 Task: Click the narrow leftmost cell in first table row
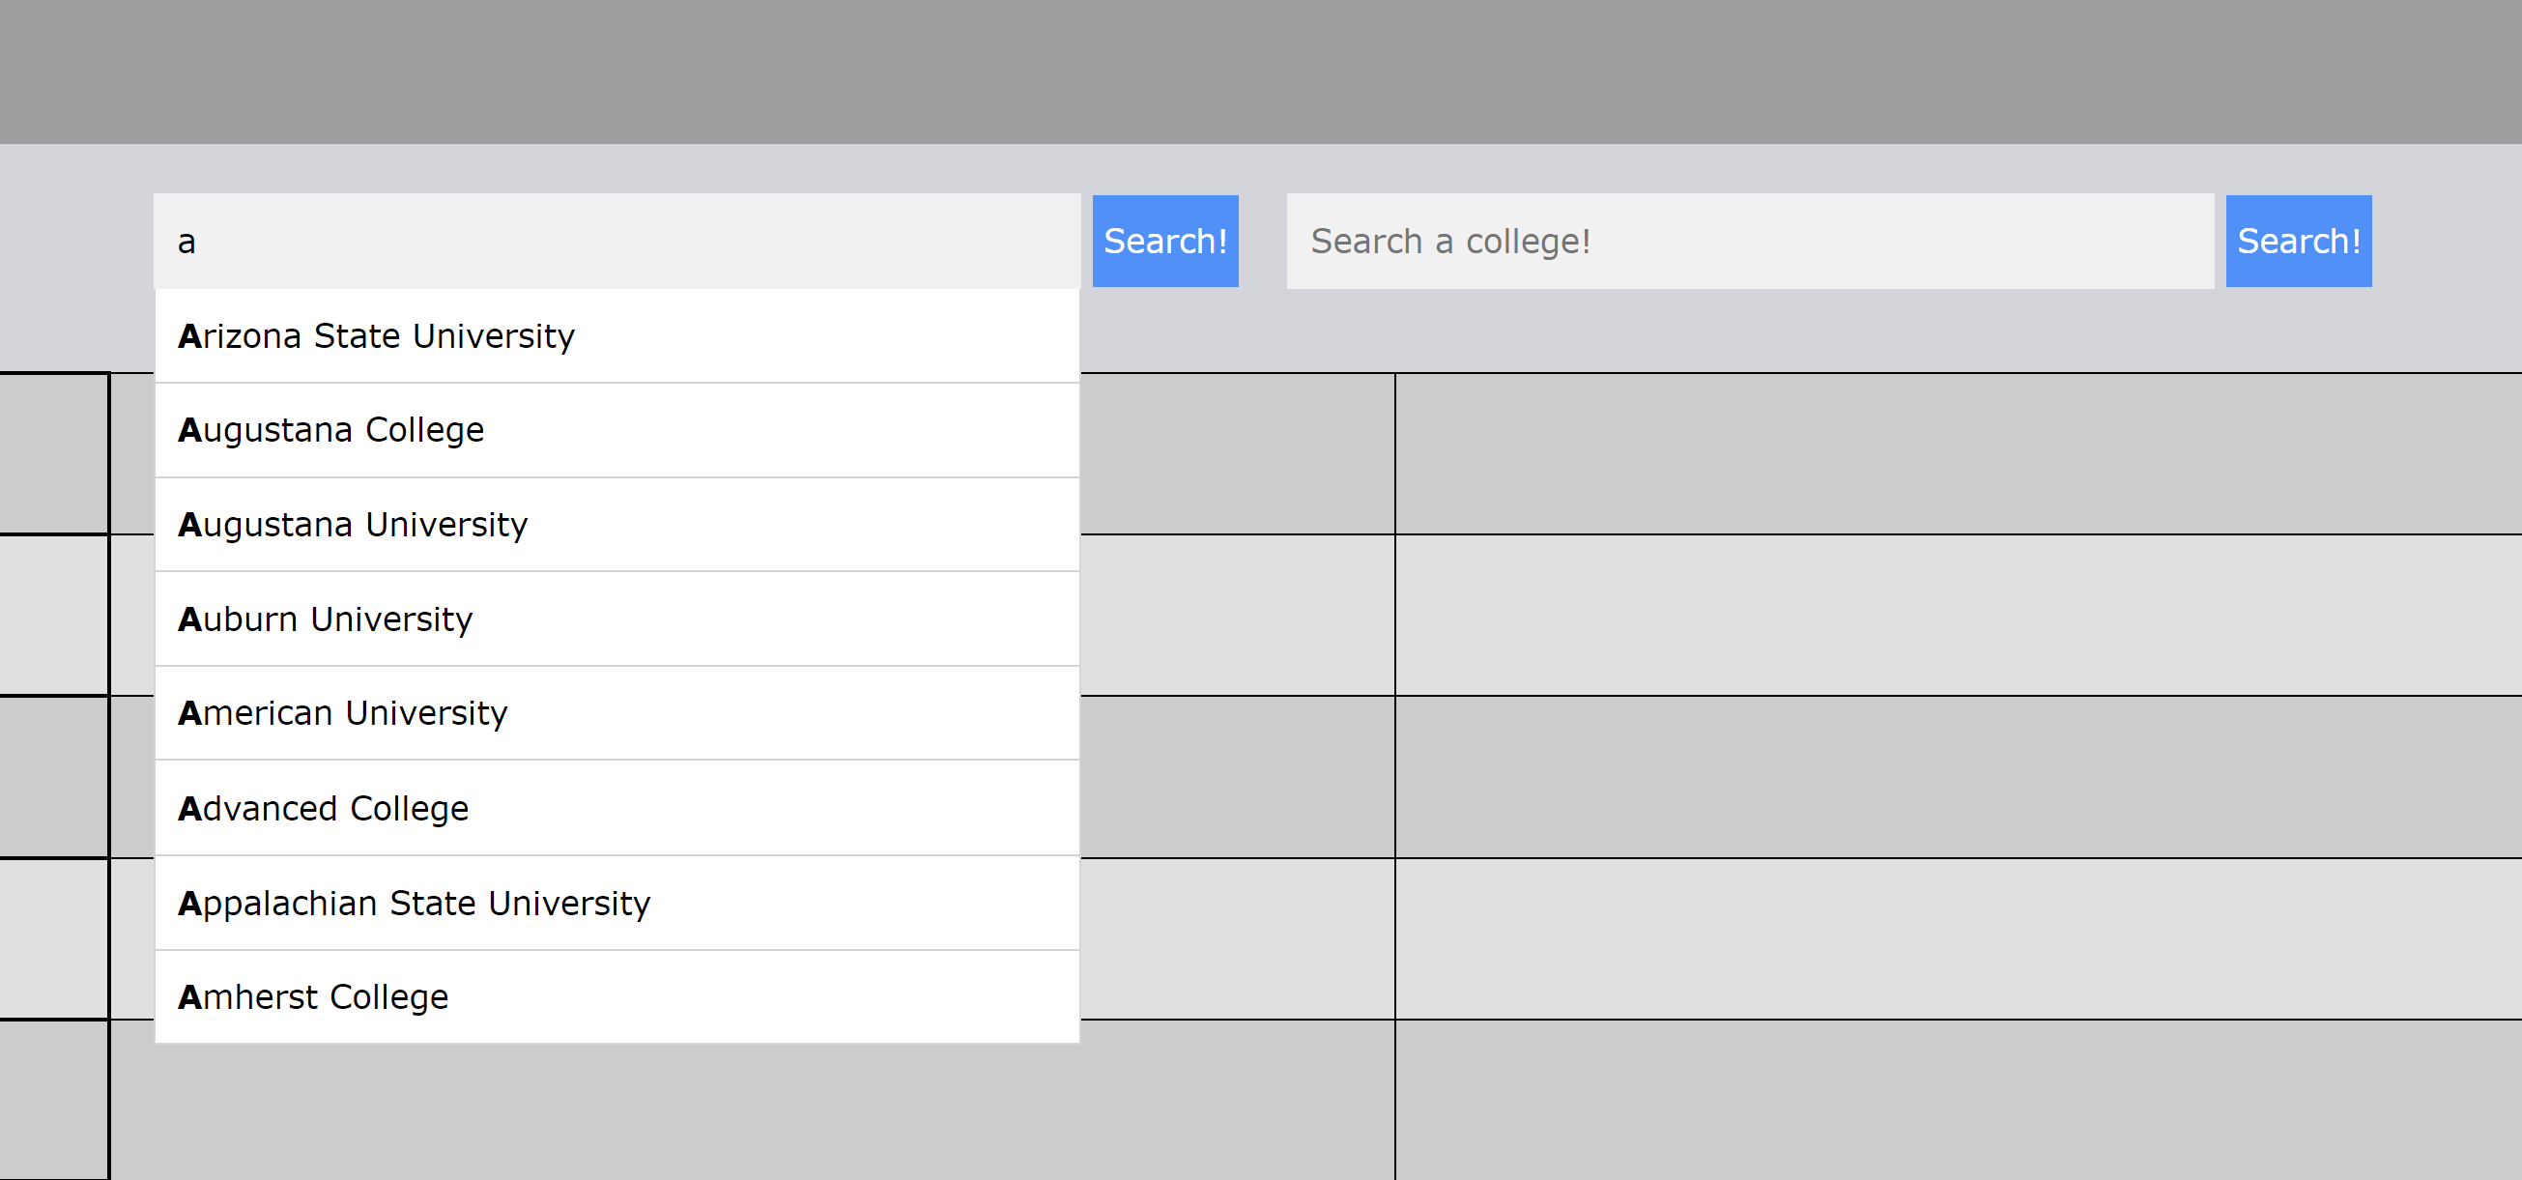(53, 453)
